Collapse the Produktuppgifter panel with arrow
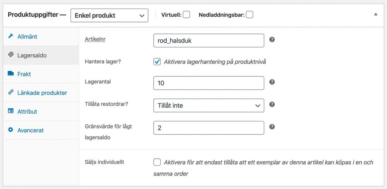 click(x=376, y=14)
